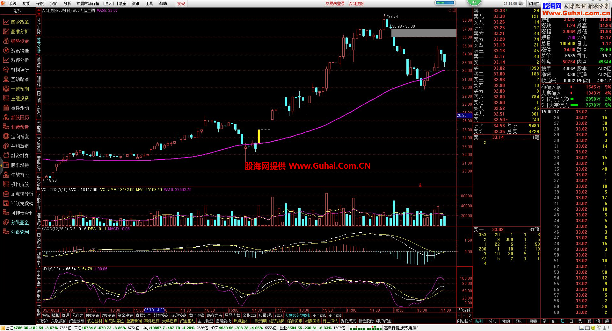The height and width of the screenshot is (331, 612).
Task: Switch to DDE决策 indicator tab
Action: 92,315
